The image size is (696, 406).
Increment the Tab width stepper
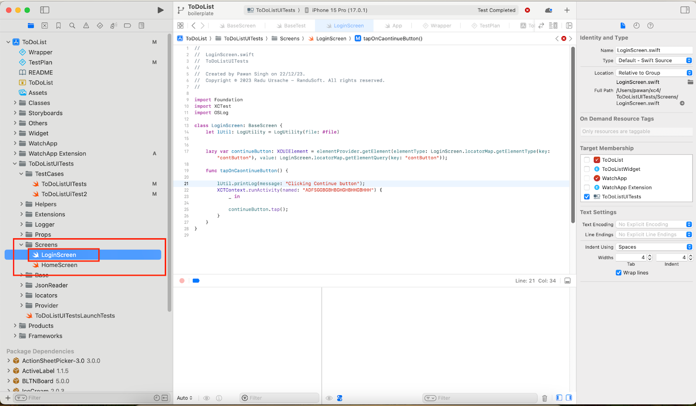650,256
